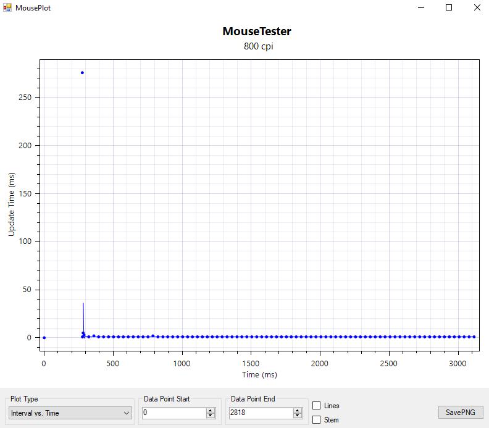
Task: Enable the Stem checkbox
Action: pos(317,420)
